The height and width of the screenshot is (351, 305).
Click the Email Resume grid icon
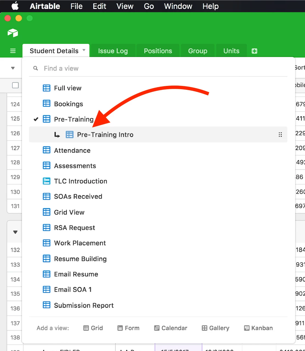47,274
